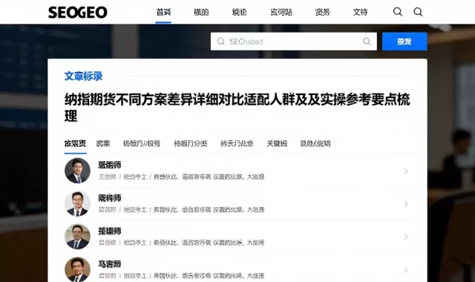Open the second header nav item
The image size is (475, 282).
pos(201,12)
